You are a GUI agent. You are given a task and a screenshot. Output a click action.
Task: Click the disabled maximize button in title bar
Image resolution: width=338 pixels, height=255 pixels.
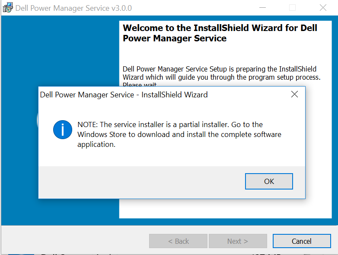[292, 8]
